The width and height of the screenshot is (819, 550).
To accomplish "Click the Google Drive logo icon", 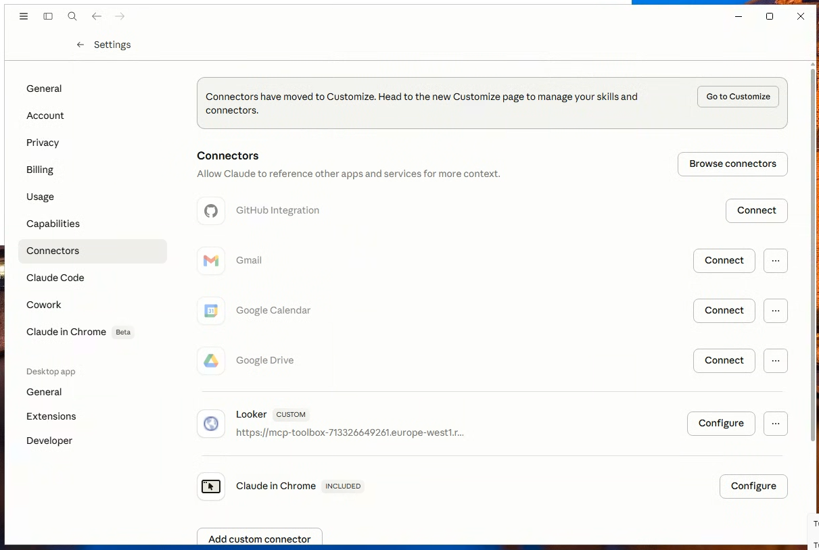I will (211, 361).
